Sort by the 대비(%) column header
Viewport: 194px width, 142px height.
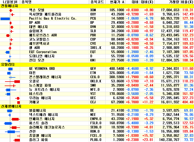tap(147, 2)
